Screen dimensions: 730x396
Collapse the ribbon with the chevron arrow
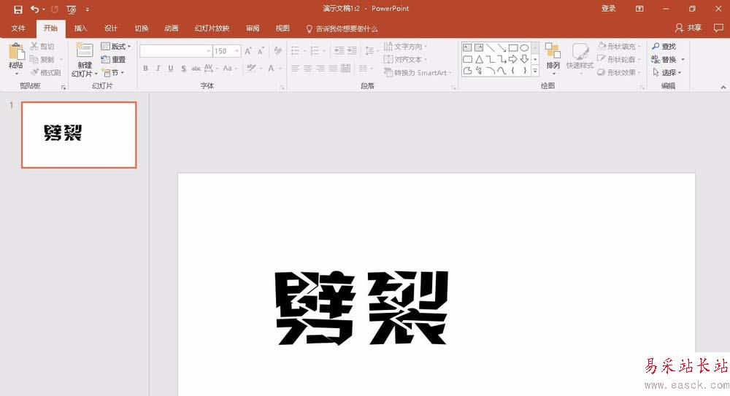coord(723,87)
